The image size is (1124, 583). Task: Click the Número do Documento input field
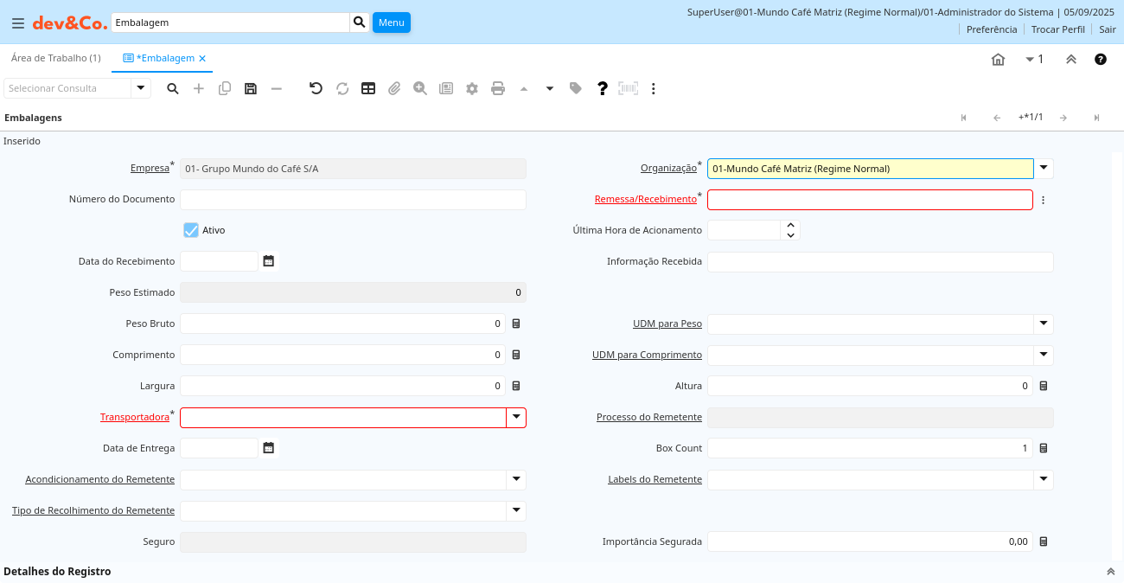(x=353, y=200)
